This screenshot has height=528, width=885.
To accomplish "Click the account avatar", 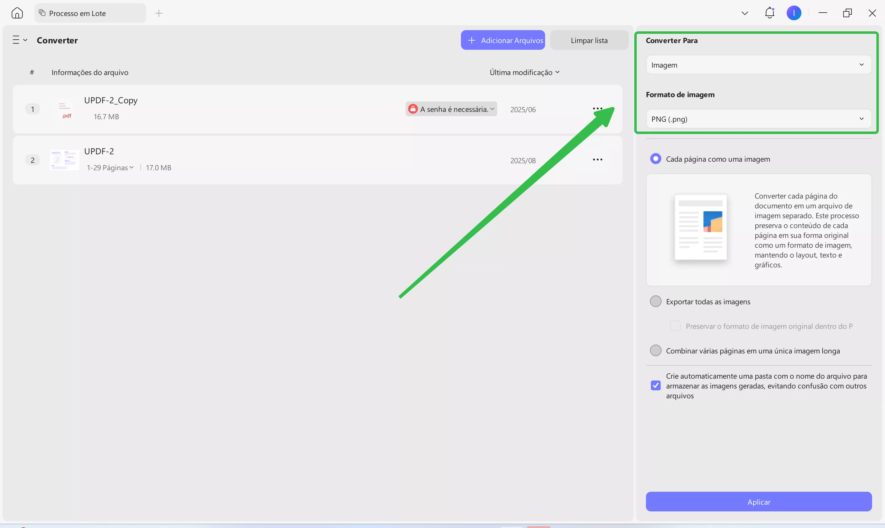I will tap(794, 13).
